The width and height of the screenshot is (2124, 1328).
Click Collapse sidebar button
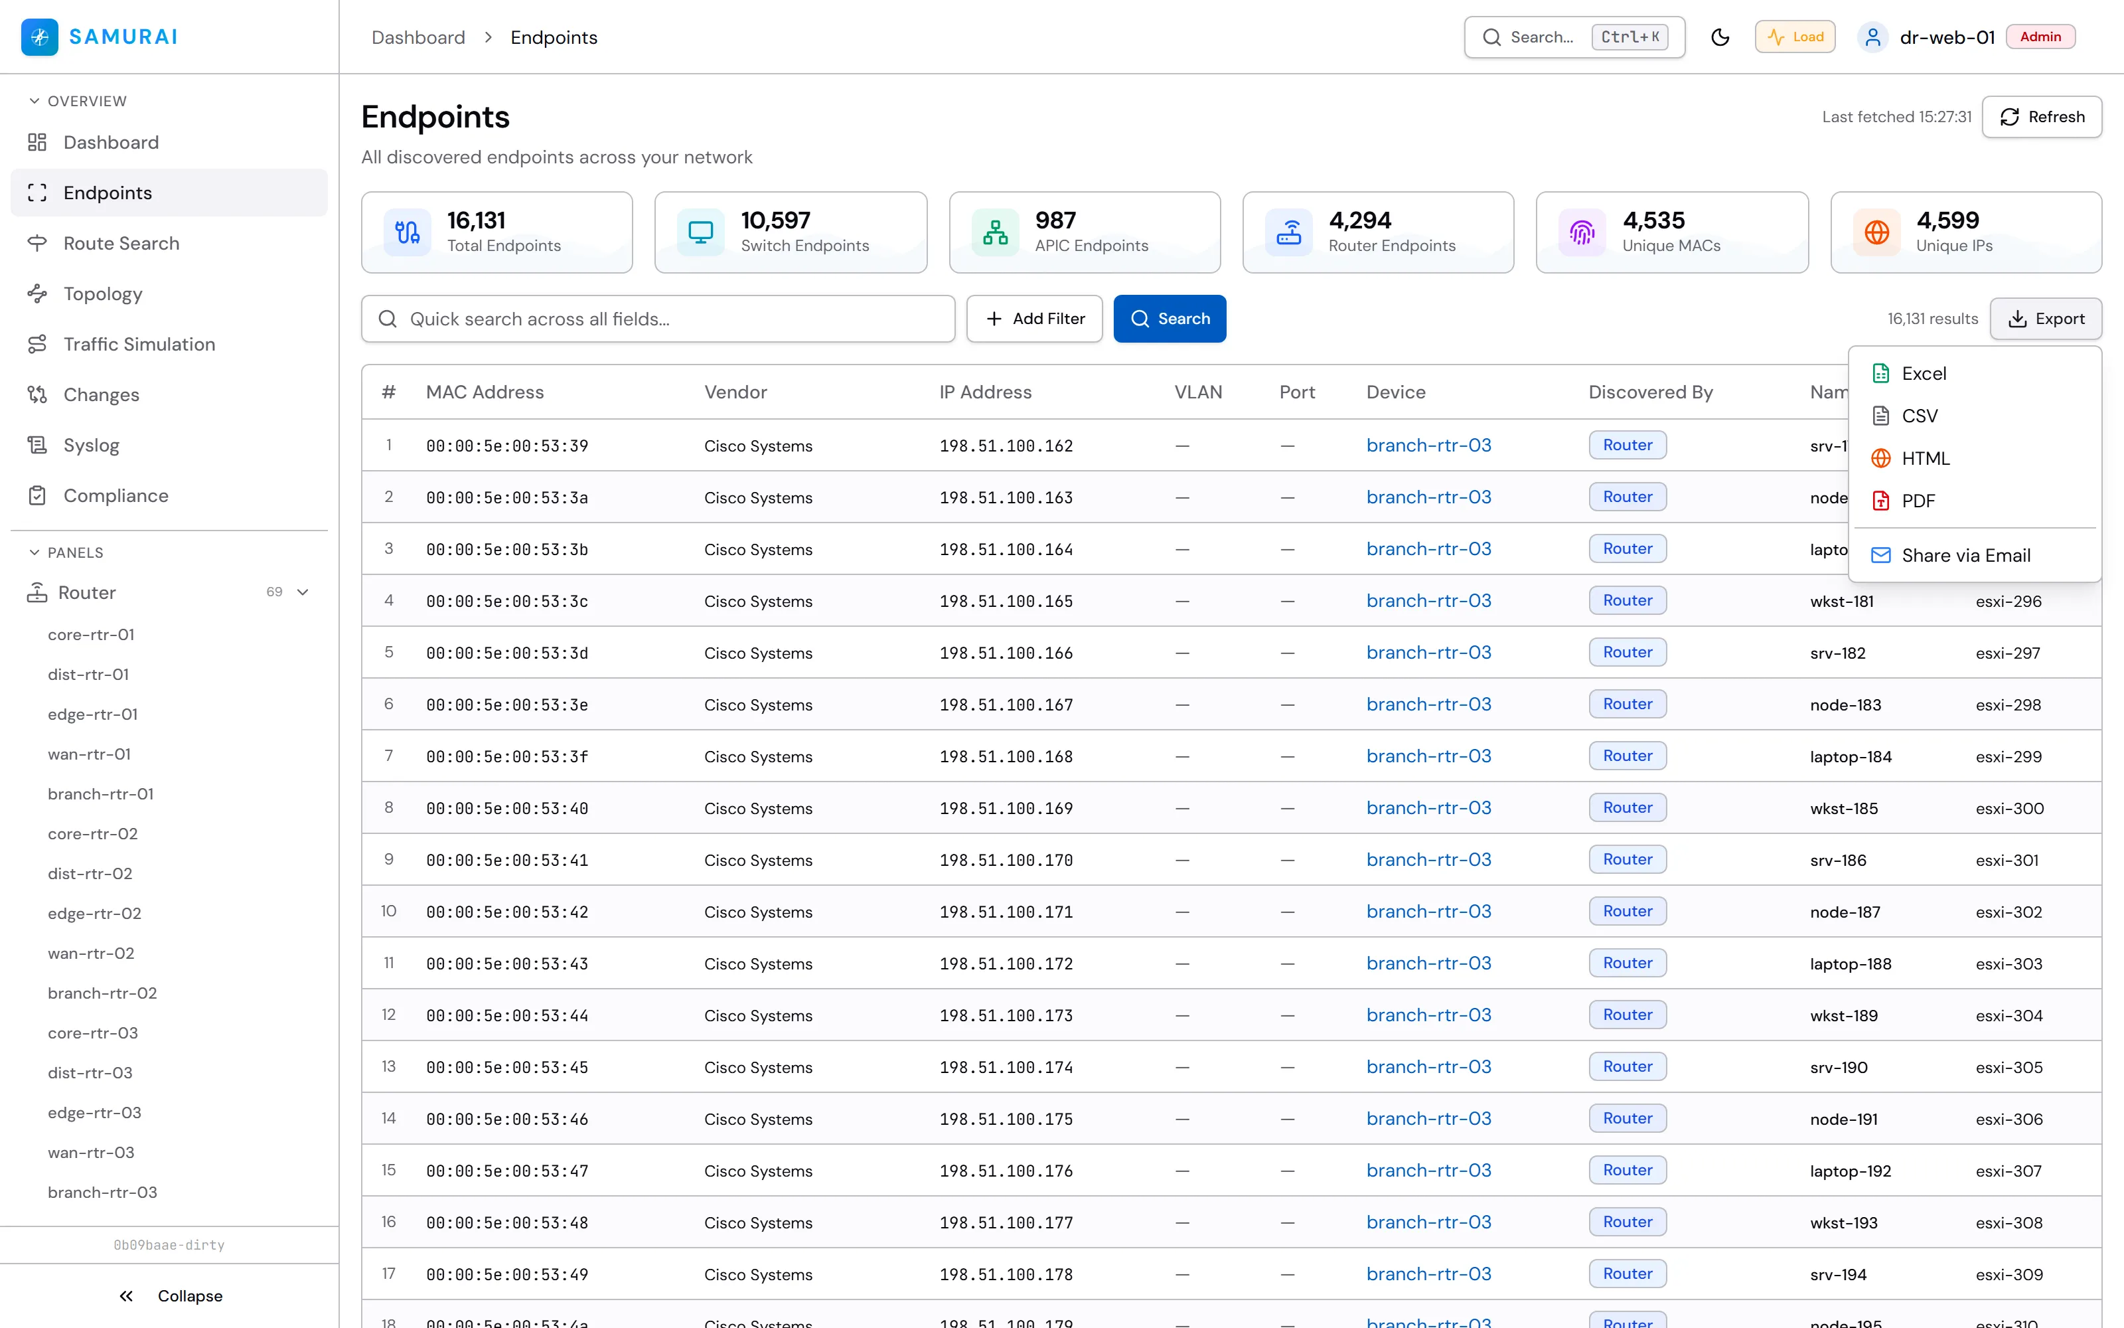click(x=169, y=1296)
